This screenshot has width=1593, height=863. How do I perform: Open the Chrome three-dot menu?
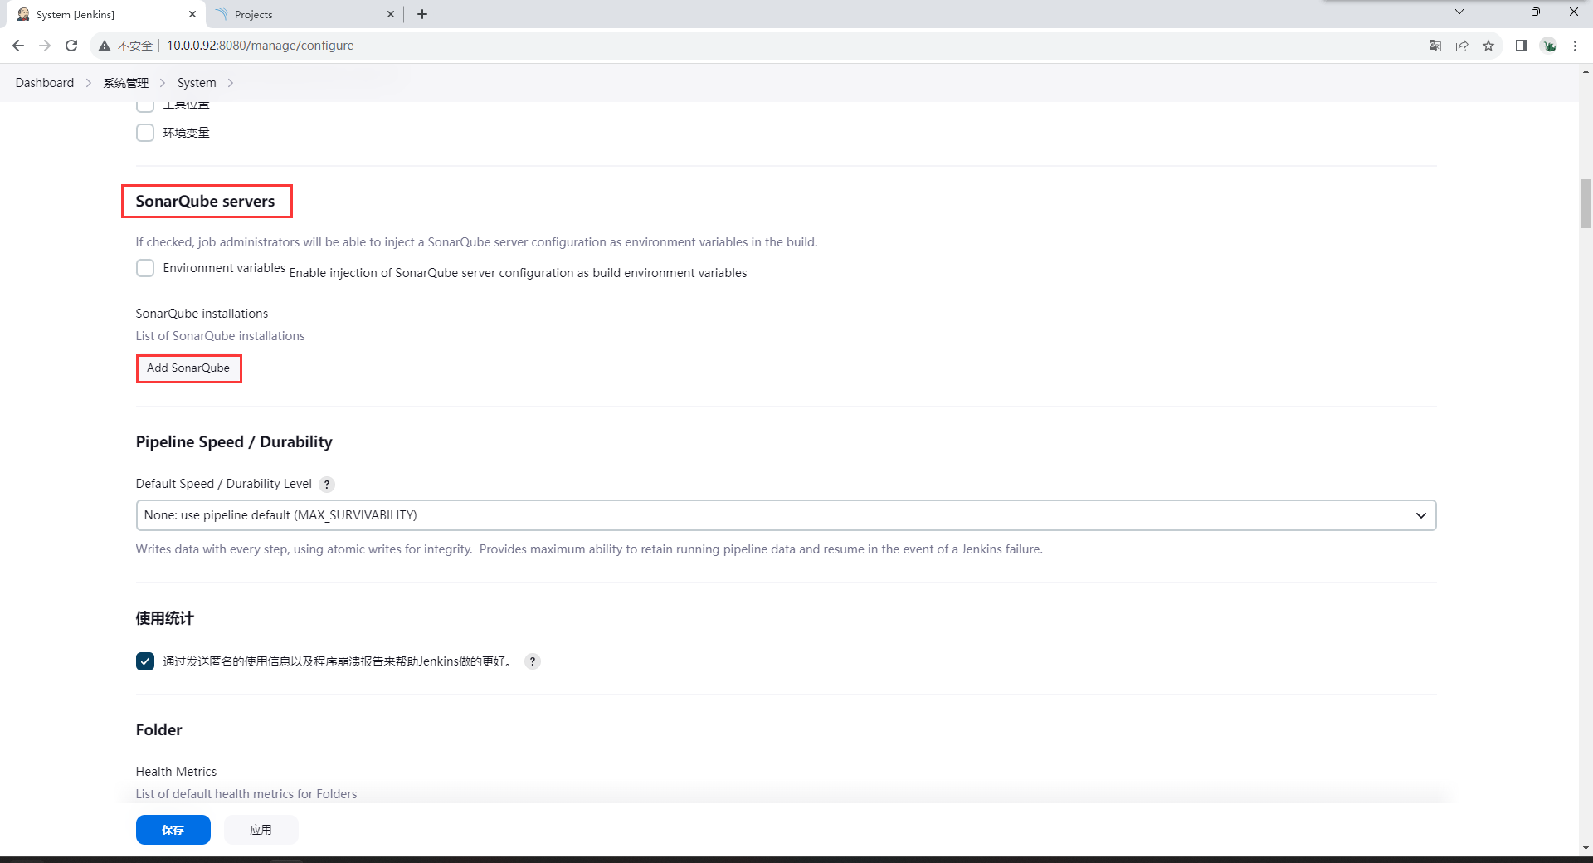click(1575, 46)
